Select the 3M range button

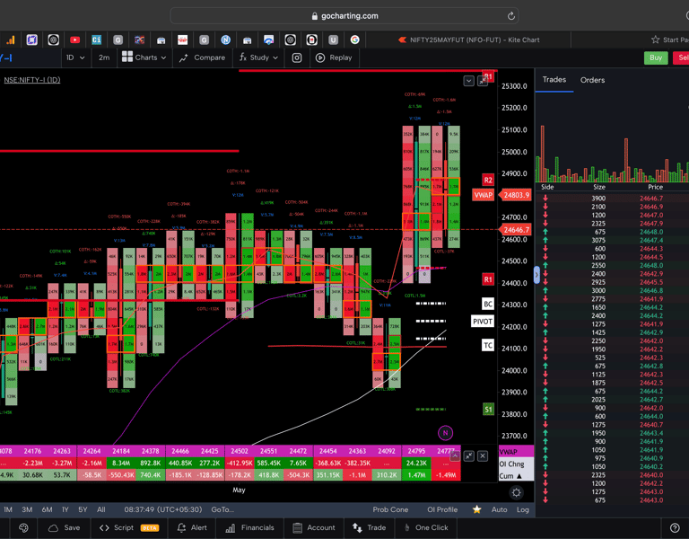pyautogui.click(x=27, y=509)
